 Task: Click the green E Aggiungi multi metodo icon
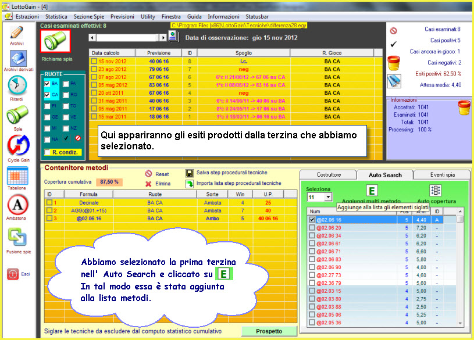coord(372,191)
